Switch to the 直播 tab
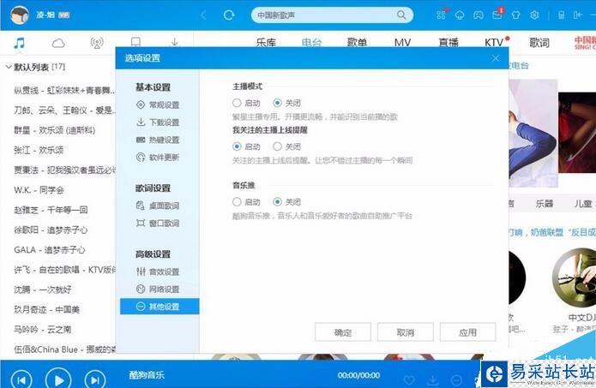This screenshot has height=388, width=596. click(449, 43)
